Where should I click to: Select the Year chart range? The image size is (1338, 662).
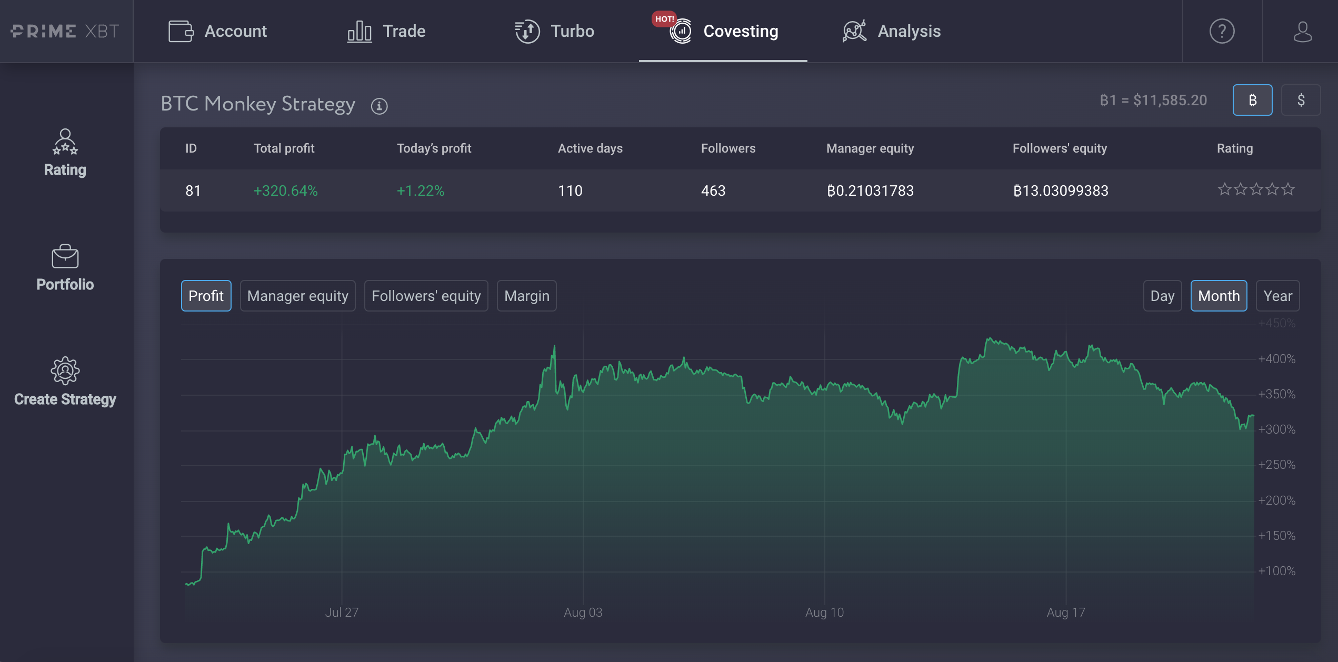[x=1277, y=296]
